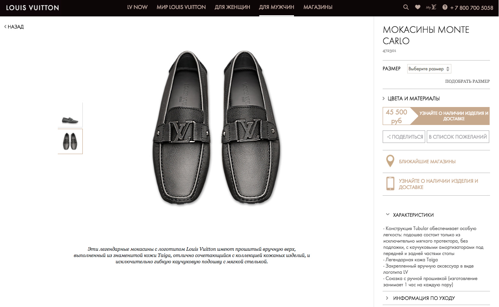Click the Louis Vuitton logo
This screenshot has width=499, height=307.
[32, 7]
